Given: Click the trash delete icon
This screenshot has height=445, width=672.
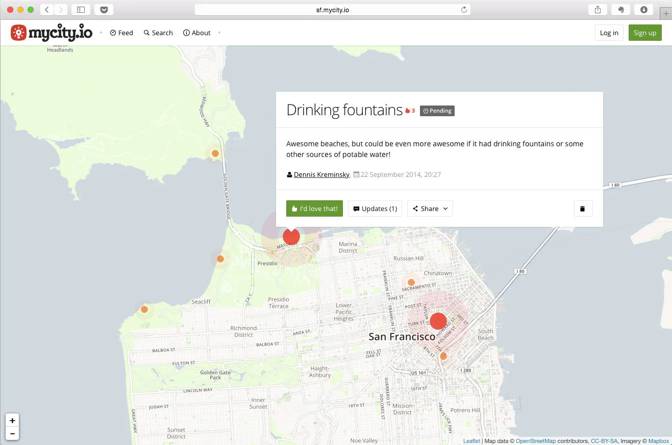Looking at the screenshot, I should [x=583, y=208].
